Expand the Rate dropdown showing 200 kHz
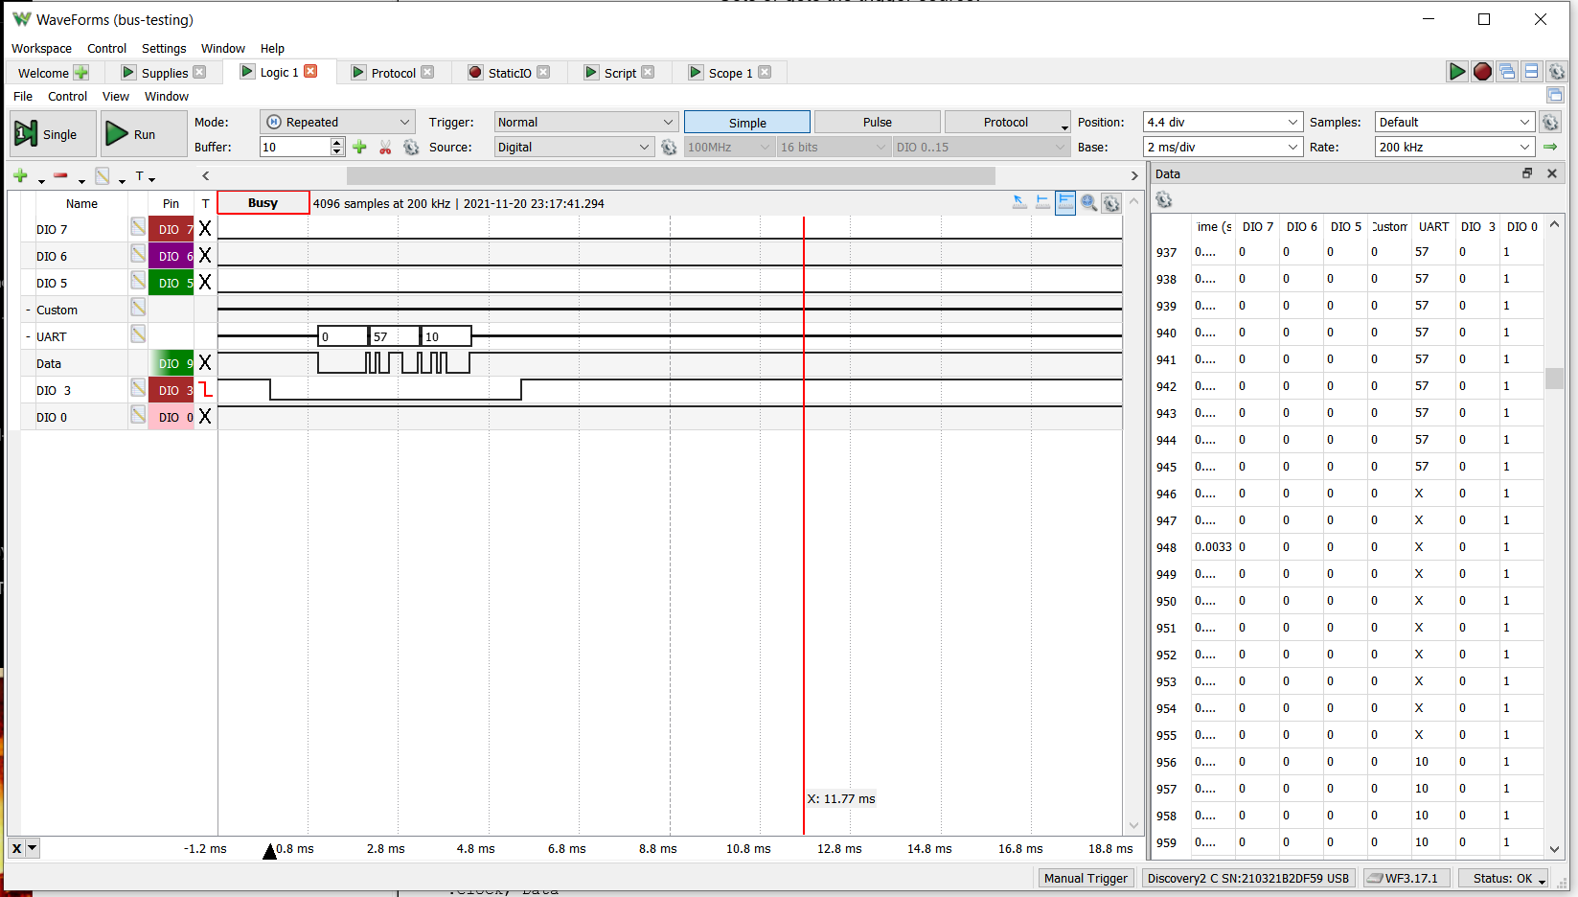The width and height of the screenshot is (1578, 897). [1454, 147]
